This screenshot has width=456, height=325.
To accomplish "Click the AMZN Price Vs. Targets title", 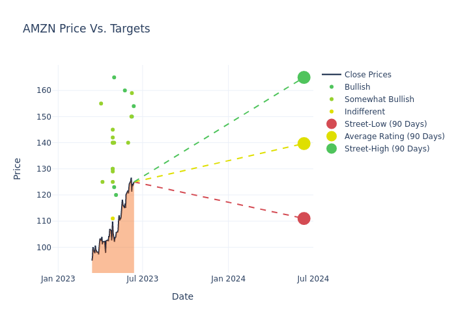I will pos(87,29).
